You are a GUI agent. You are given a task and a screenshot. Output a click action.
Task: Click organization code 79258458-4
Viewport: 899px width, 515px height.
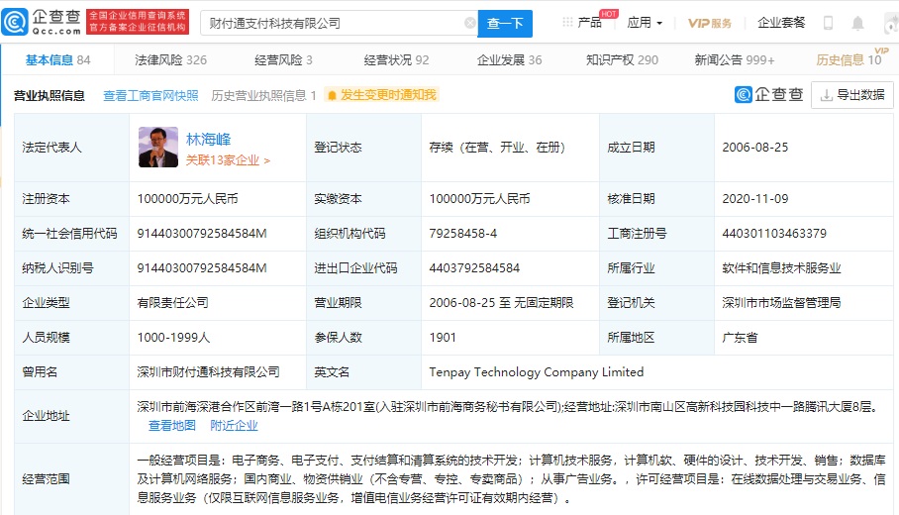click(x=463, y=234)
